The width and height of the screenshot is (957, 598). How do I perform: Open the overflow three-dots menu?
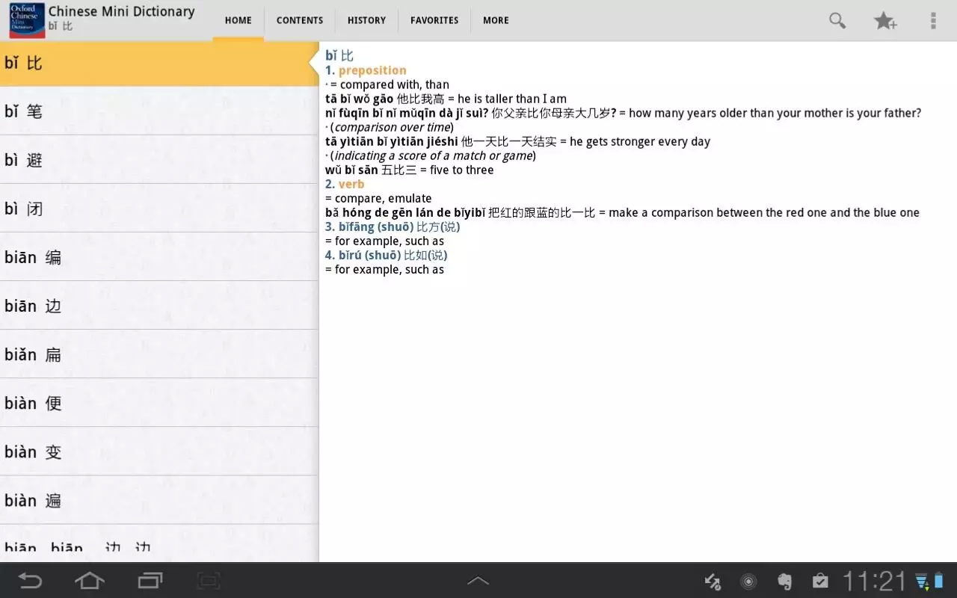tap(933, 20)
